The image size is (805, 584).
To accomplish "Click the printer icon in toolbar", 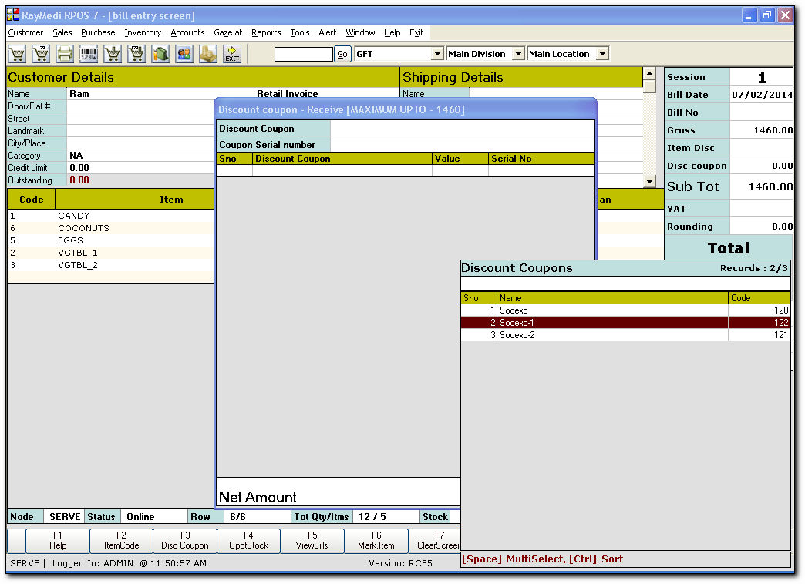I will pos(65,54).
